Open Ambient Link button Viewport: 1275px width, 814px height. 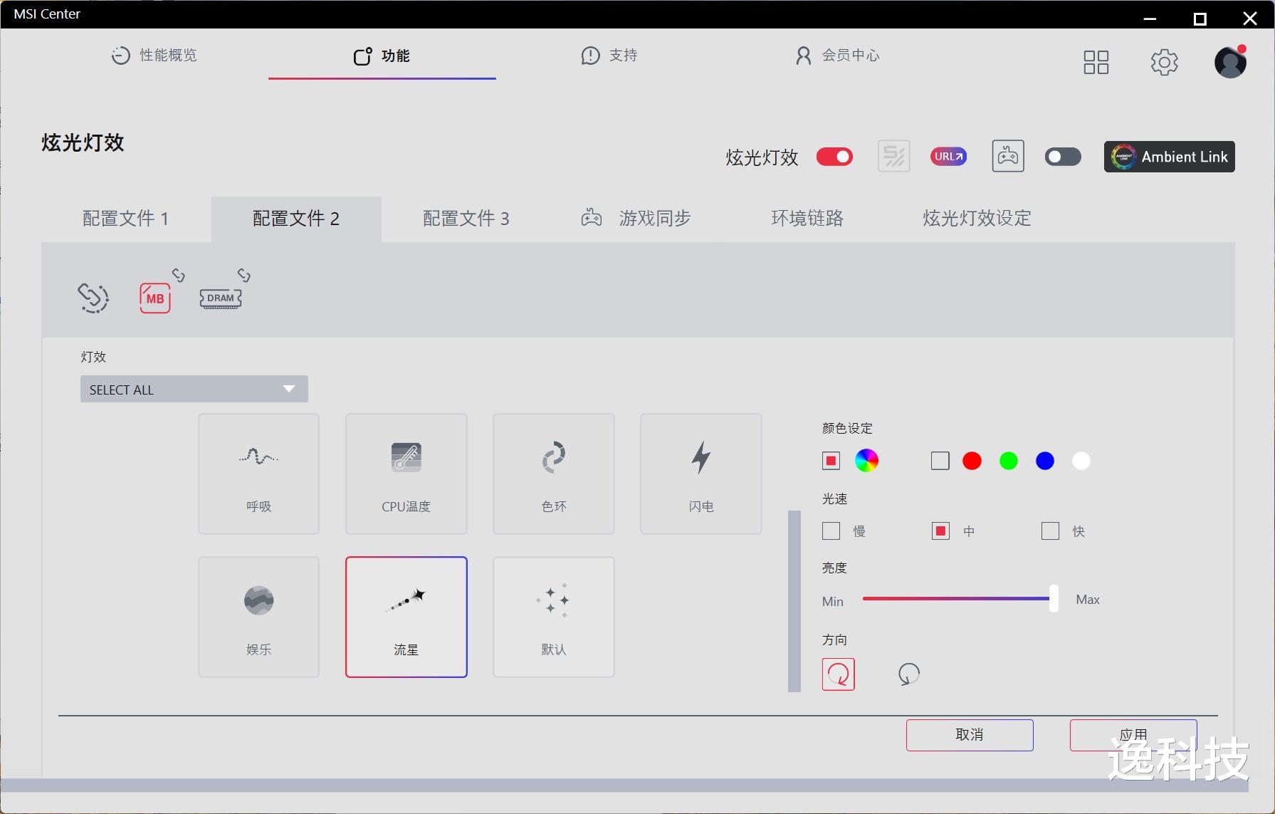pos(1170,157)
